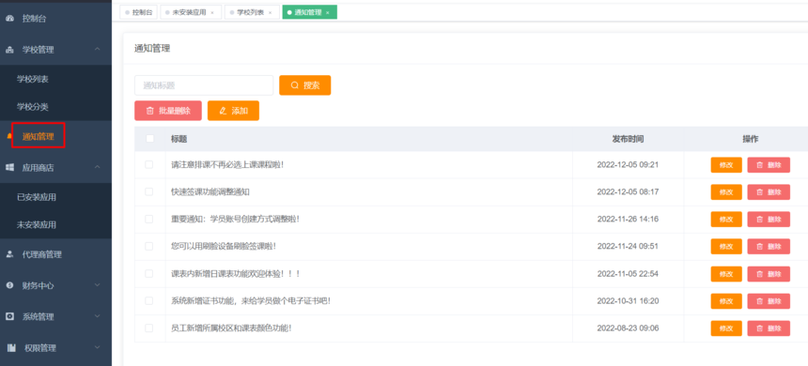
Task: Expand the 财务中心 menu chevron
Action: coord(98,285)
